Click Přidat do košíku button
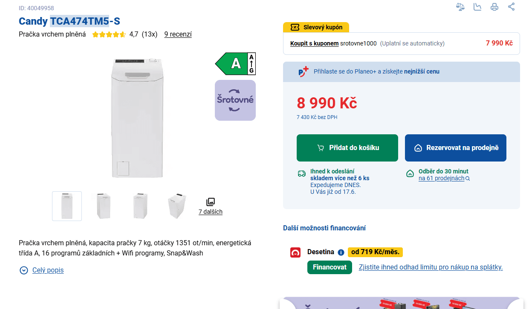Image resolution: width=529 pixels, height=309 pixels. click(347, 147)
